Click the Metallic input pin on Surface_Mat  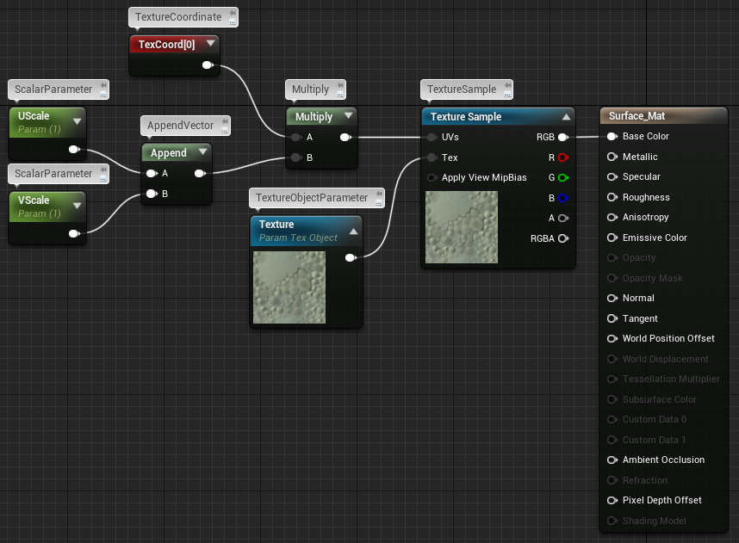(x=612, y=157)
